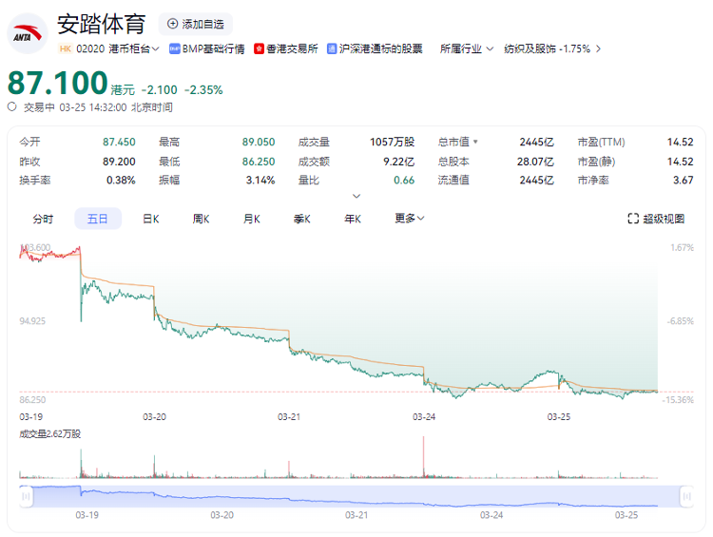The height and width of the screenshot is (537, 713).
Task: Switch to the 分时 chart tab
Action: click(x=43, y=220)
